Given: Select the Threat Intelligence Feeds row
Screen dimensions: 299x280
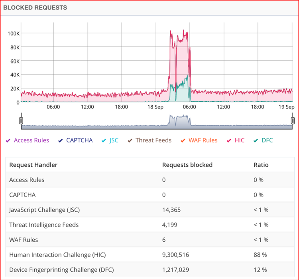Looking at the screenshot, I should click(150, 225).
